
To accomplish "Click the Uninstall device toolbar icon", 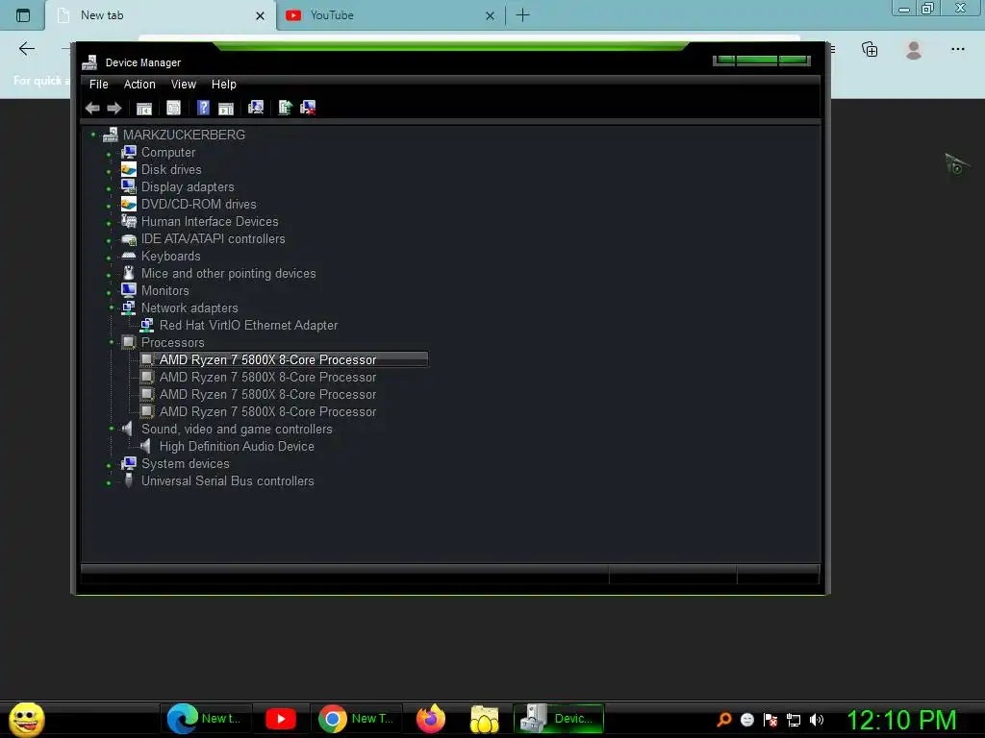I will pos(308,108).
